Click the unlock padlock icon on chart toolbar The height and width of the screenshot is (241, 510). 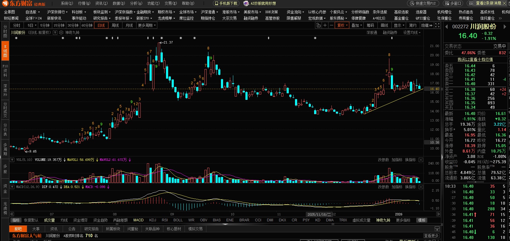[x=319, y=25]
